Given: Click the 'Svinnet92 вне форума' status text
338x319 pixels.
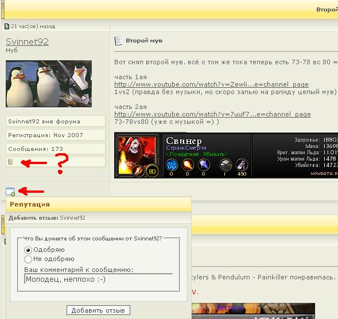Looking at the screenshot, I should point(44,122).
